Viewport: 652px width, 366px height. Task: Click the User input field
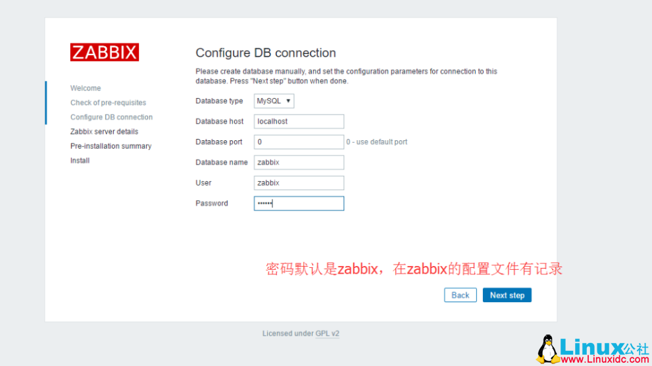click(299, 183)
